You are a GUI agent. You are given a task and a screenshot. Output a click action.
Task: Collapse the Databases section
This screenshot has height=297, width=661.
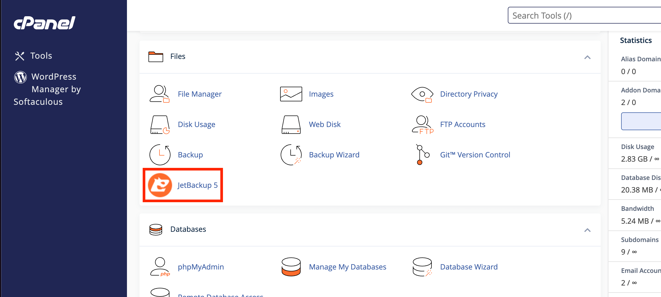[588, 230]
